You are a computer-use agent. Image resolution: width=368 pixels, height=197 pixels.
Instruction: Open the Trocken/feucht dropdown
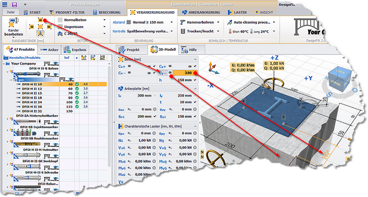(x=218, y=31)
